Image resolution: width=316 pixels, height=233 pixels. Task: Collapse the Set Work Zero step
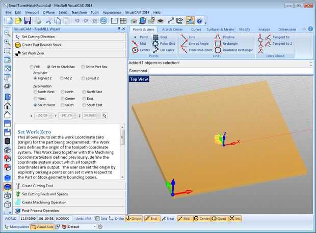[70, 53]
